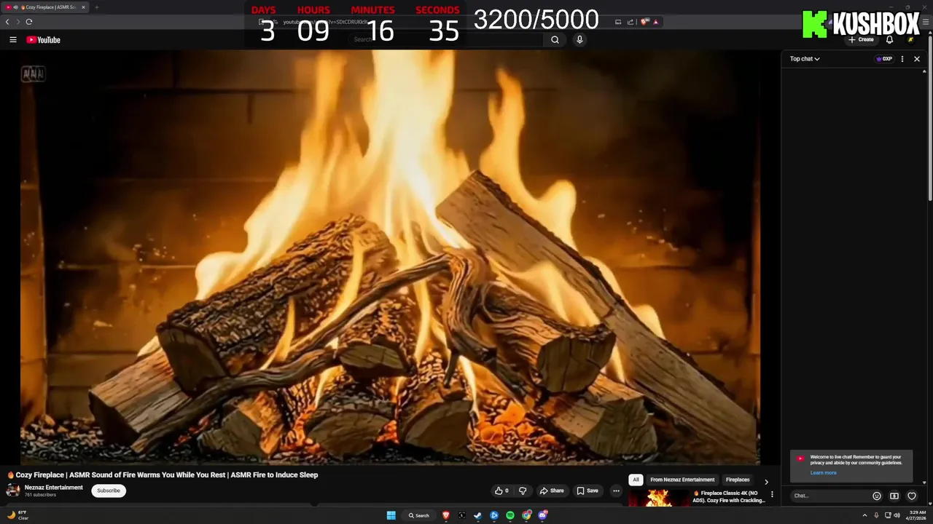The height and width of the screenshot is (524, 933).
Task: Show more filter chips with right arrow
Action: pos(766,481)
